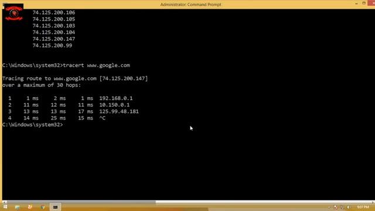The width and height of the screenshot is (375, 211).
Task: Open the orange app pinned beside File Explorer
Action: [x=30, y=207]
